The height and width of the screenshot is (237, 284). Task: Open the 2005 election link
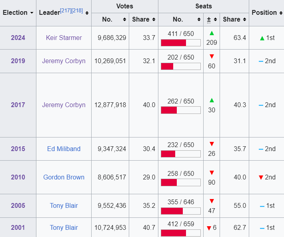click(18, 206)
